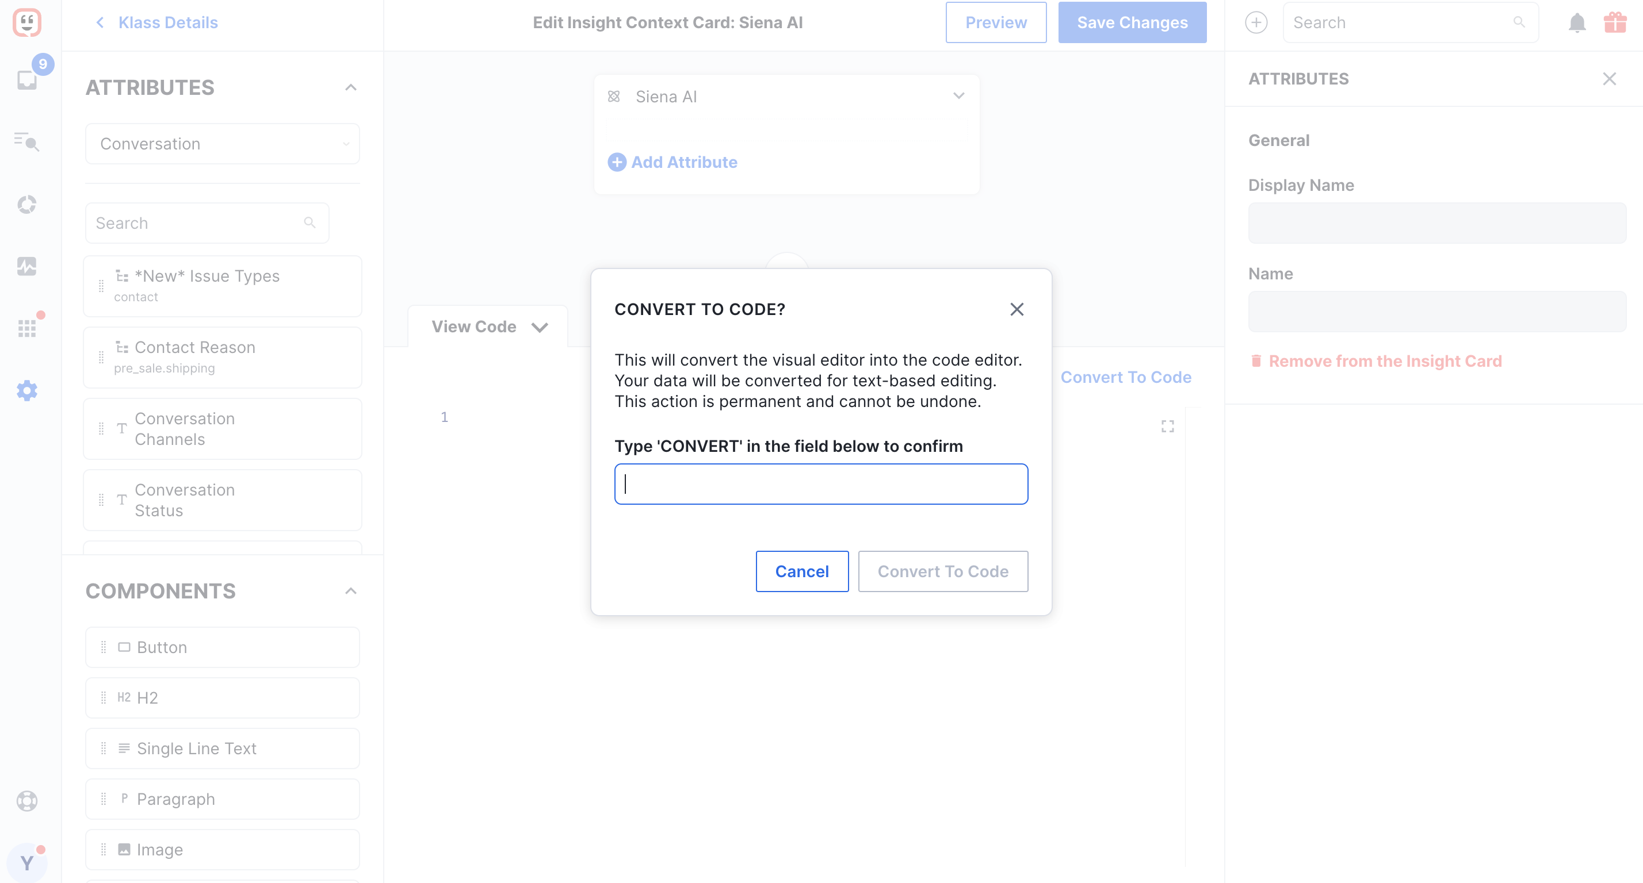Viewport: 1643px width, 883px height.
Task: Click the Cancel button in dialog
Action: 802,571
